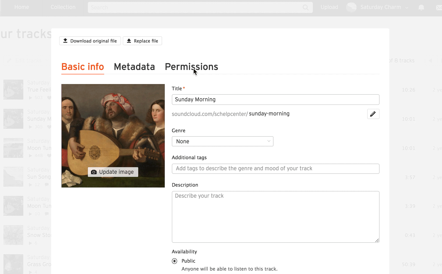Open the Saturday Charm user avatar
This screenshot has height=274, width=442.
click(351, 7)
